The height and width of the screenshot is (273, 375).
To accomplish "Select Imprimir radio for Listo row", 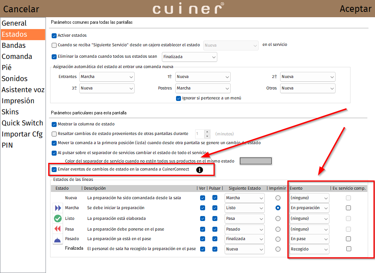I will pyautogui.click(x=278, y=218).
